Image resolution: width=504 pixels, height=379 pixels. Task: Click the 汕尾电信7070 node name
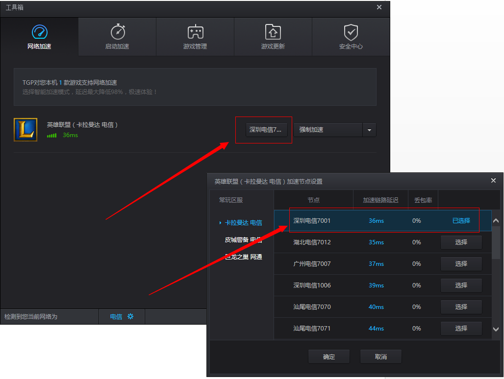coord(312,307)
